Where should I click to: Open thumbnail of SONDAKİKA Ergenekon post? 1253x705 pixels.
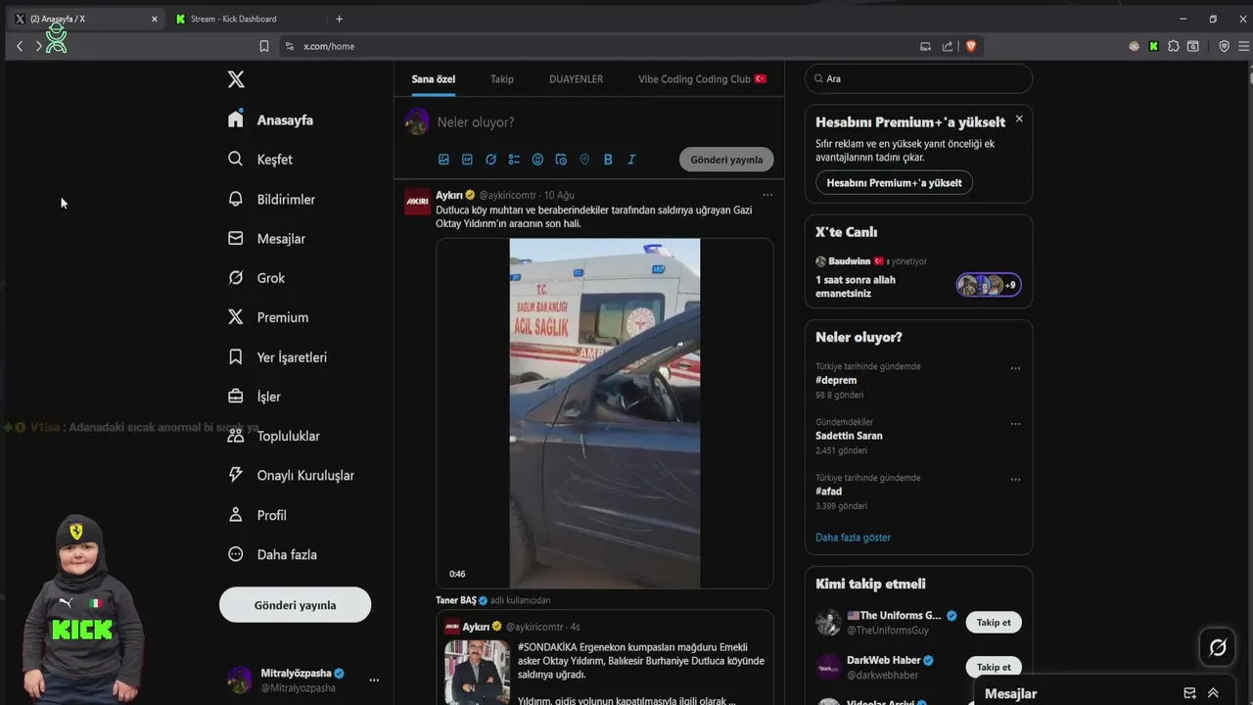[477, 672]
